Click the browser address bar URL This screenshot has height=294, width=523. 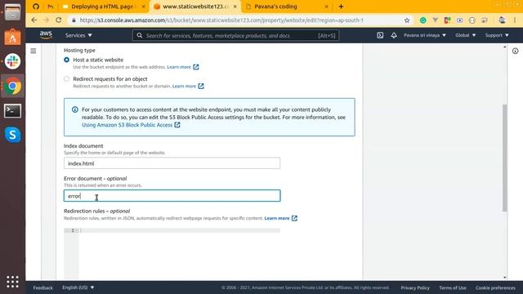pos(221,20)
